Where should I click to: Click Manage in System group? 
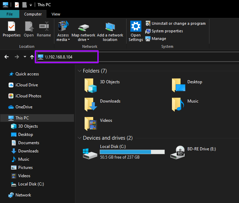click(156, 39)
